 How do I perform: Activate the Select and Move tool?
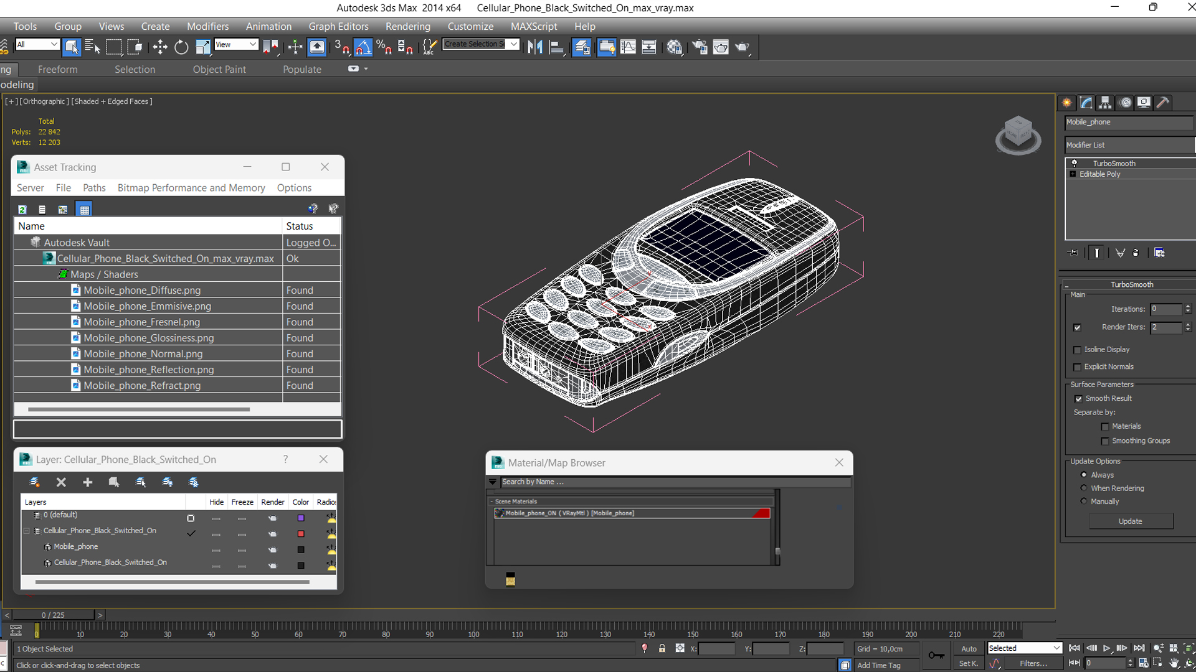pos(160,47)
